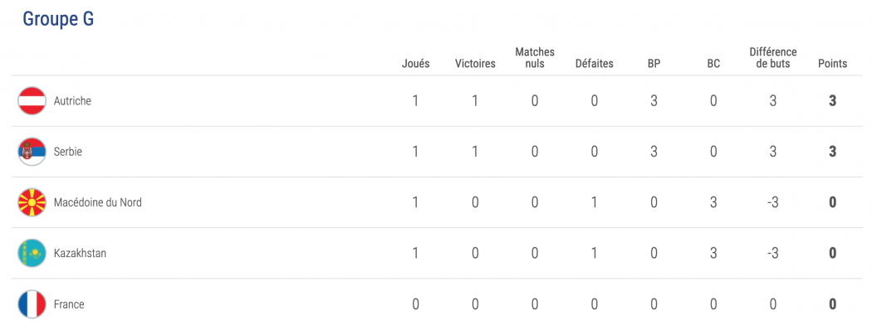Click the Matches nuls column header
The image size is (872, 330).
pyautogui.click(x=535, y=58)
